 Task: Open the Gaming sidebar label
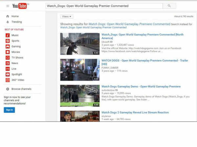[16, 46]
